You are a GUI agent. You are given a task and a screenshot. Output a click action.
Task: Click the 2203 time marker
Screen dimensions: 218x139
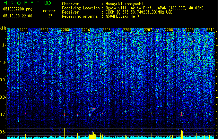pos(65,30)
